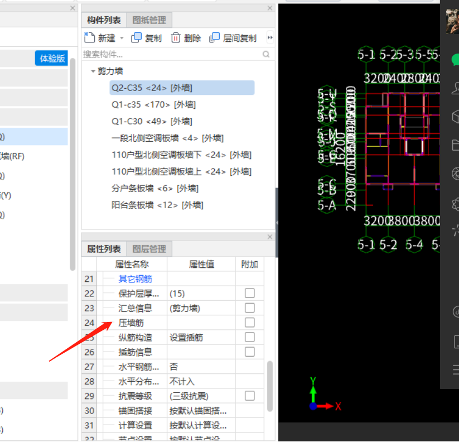Click the 墙(RF) item in left list
The image size is (459, 442).
pyautogui.click(x=12, y=156)
